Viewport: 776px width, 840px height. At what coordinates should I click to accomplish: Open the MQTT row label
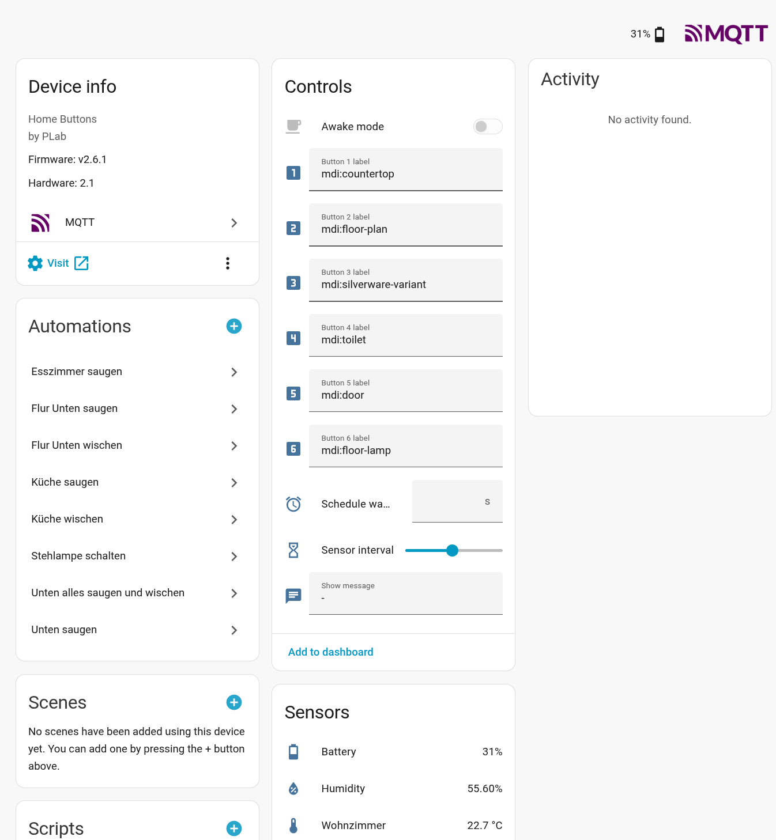pos(80,222)
